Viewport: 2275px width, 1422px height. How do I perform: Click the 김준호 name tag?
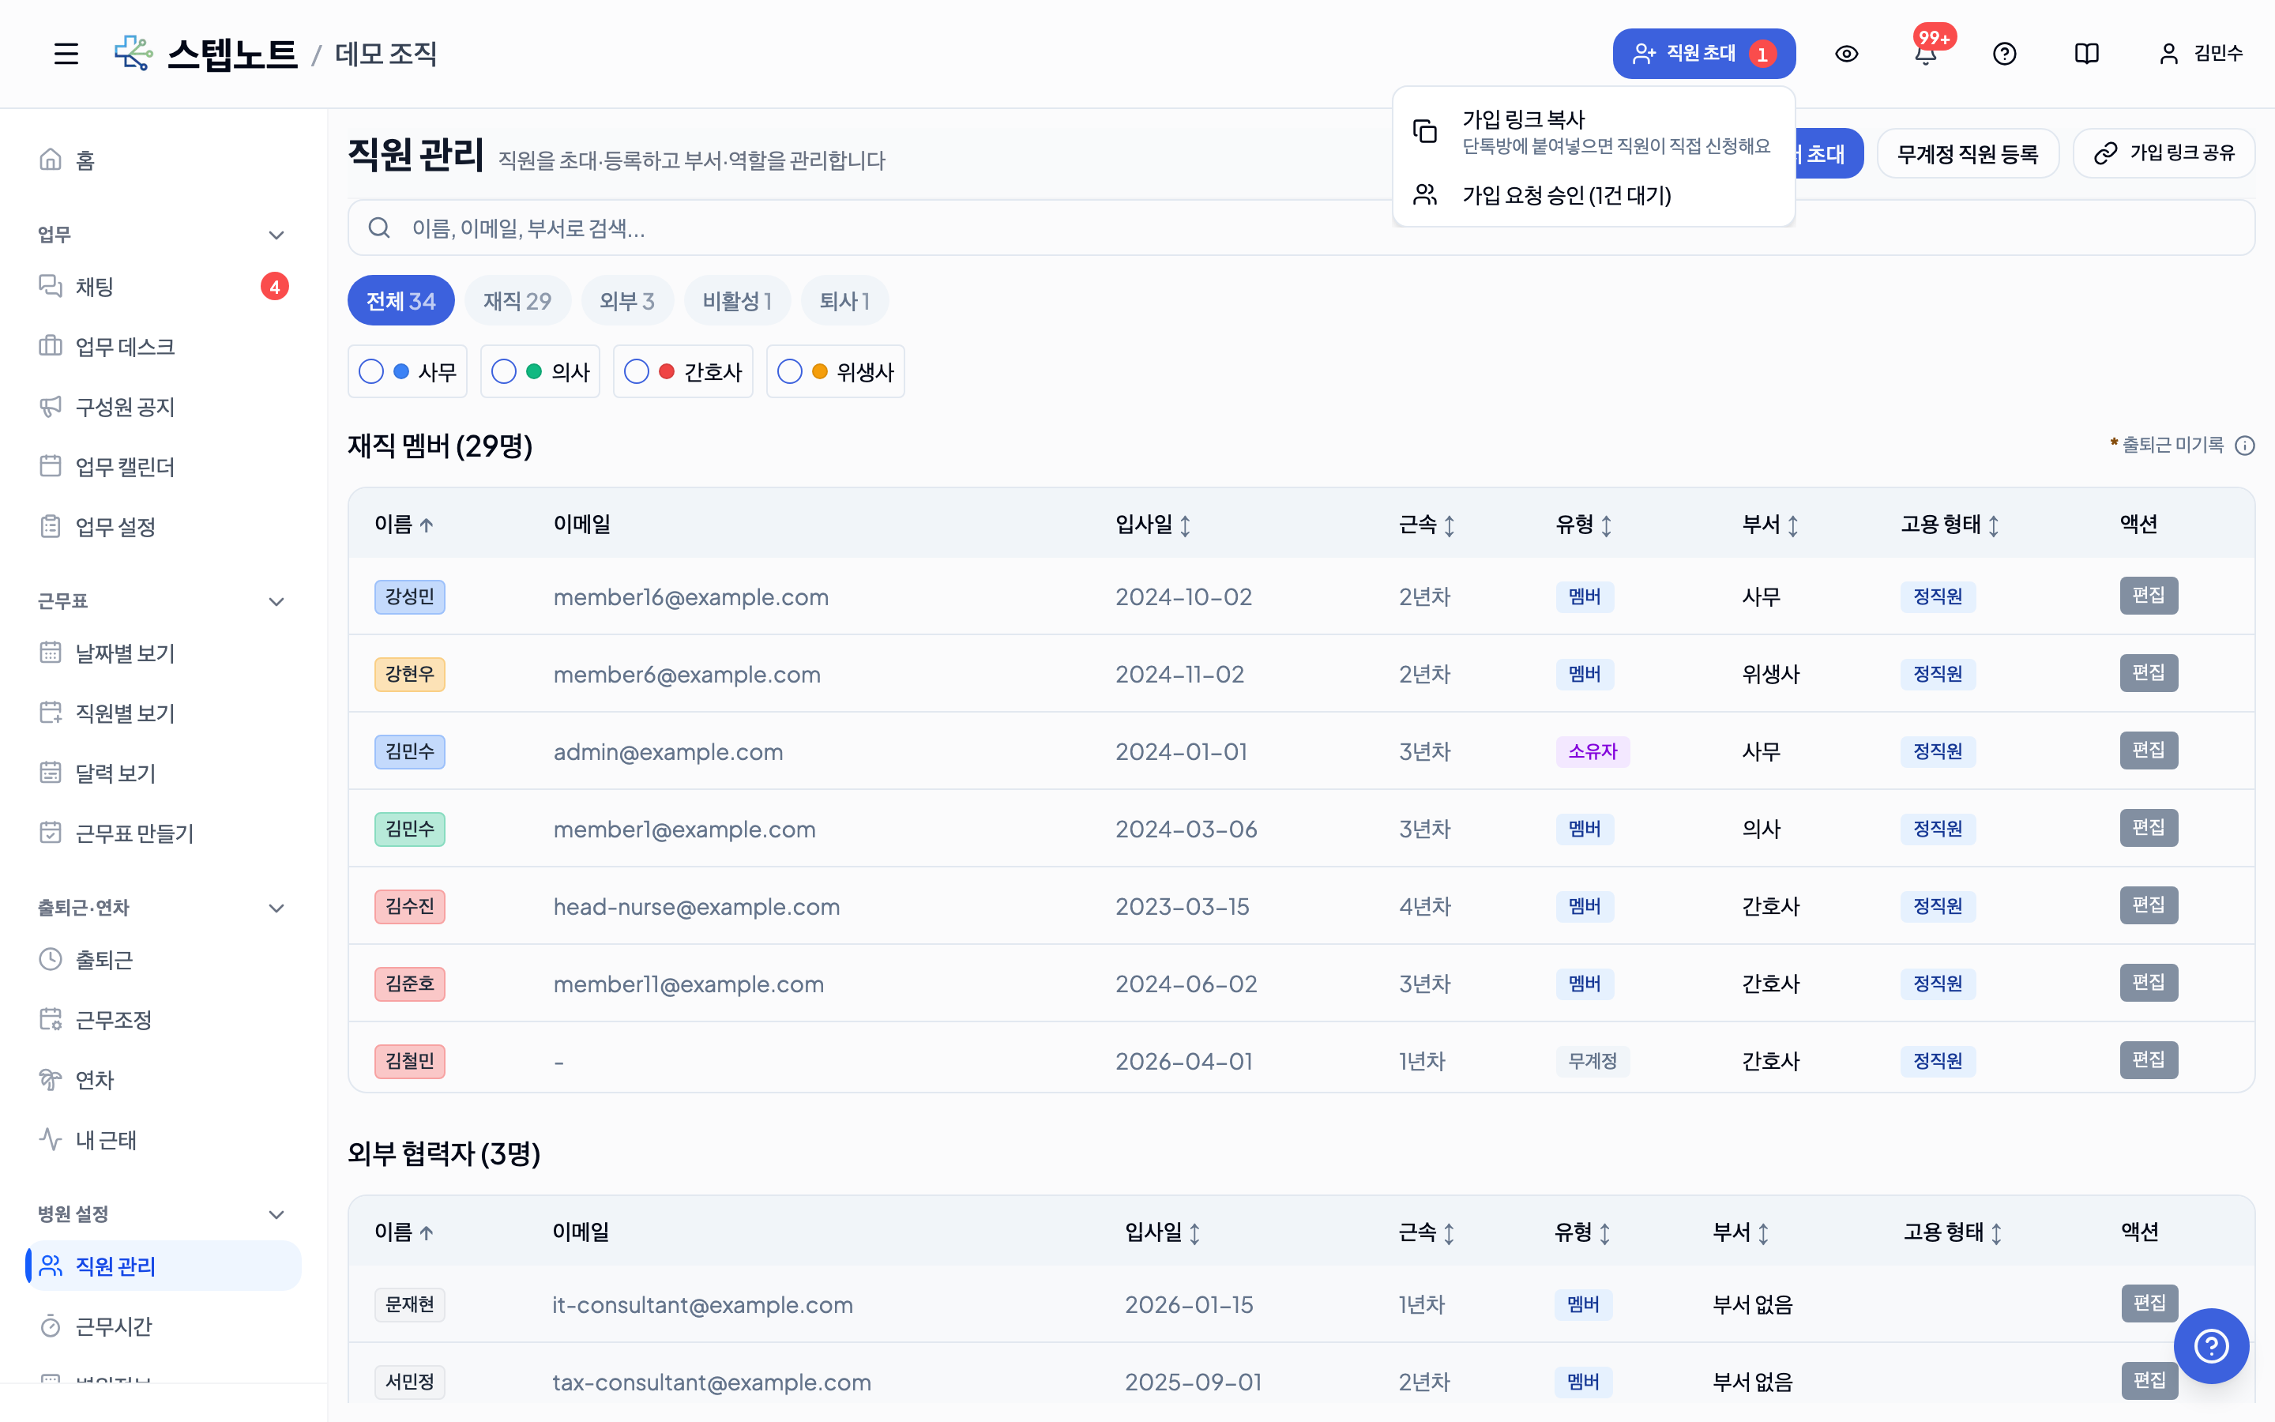409,984
